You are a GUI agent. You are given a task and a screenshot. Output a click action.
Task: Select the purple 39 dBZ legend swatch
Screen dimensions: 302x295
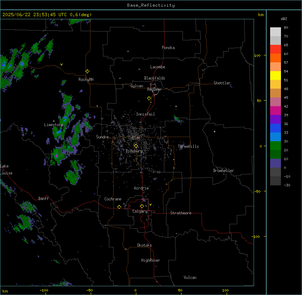tap(275, 119)
